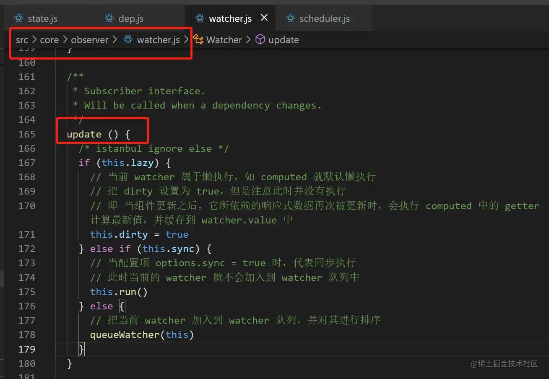Click the "options.sync = true" comment line

click(223, 263)
